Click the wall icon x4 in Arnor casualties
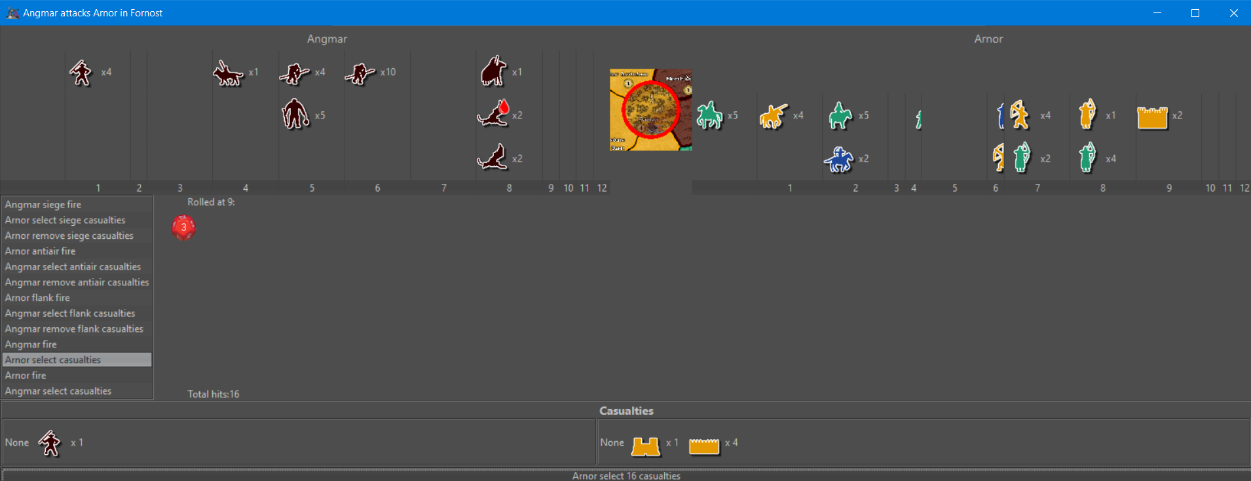Image resolution: width=1251 pixels, height=481 pixels. click(704, 445)
